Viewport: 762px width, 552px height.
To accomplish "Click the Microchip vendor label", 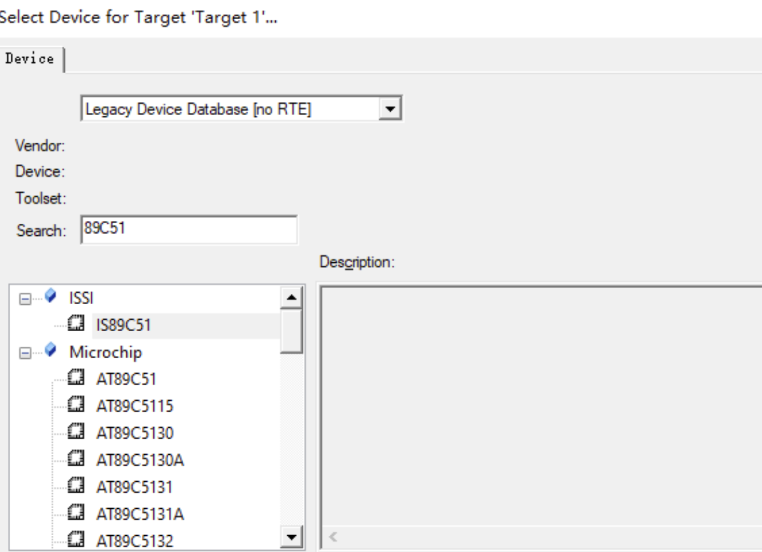I will coord(106,353).
